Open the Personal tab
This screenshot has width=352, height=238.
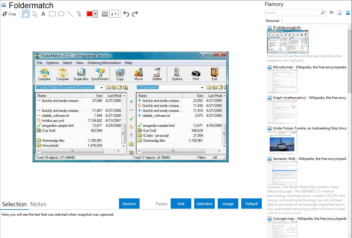point(272,21)
